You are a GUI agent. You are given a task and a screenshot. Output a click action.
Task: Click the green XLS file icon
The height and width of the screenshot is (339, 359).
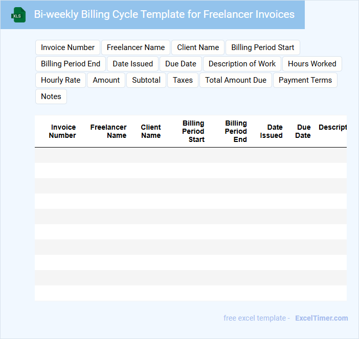tap(18, 15)
